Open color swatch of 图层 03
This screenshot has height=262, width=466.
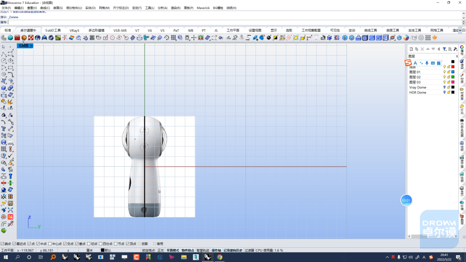453,82
